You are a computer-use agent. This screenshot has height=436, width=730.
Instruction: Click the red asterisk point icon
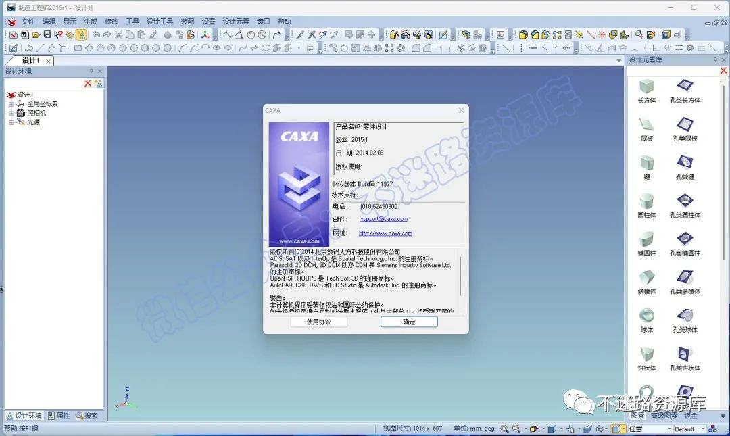pyautogui.click(x=602, y=34)
